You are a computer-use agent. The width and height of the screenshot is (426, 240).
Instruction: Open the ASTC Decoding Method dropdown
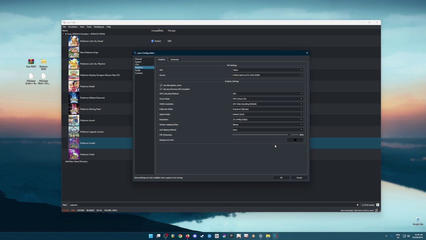tap(268, 94)
